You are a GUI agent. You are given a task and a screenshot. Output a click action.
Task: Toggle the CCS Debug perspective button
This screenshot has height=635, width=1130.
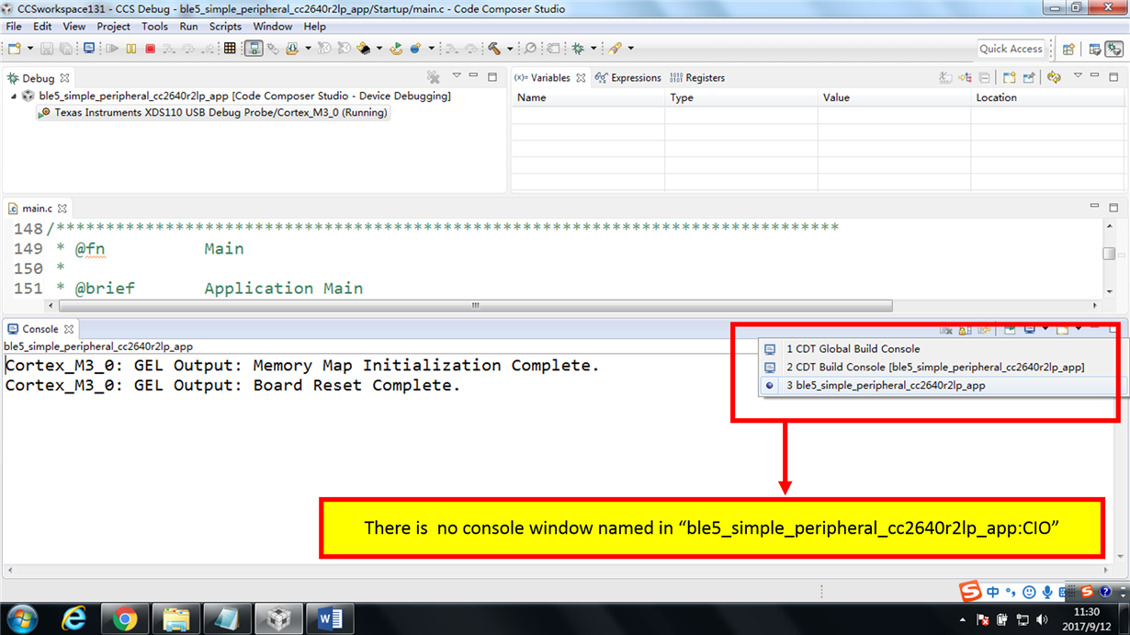[1115, 49]
